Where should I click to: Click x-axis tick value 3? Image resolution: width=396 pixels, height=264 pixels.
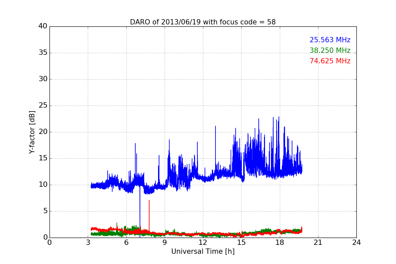click(88, 243)
